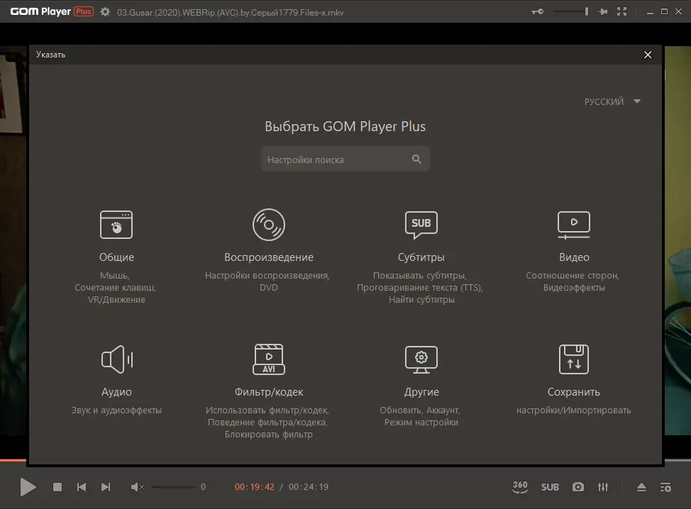The width and height of the screenshot is (691, 509).
Task: Open the Сохранить floppy disk icon
Action: (x=574, y=359)
